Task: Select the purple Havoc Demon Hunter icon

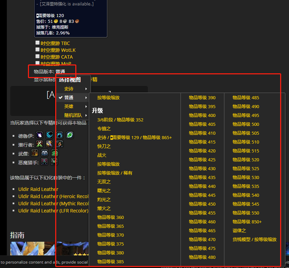Action: (x=44, y=162)
